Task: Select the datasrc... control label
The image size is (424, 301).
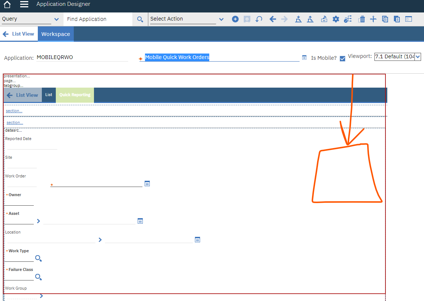Action: pos(14,131)
